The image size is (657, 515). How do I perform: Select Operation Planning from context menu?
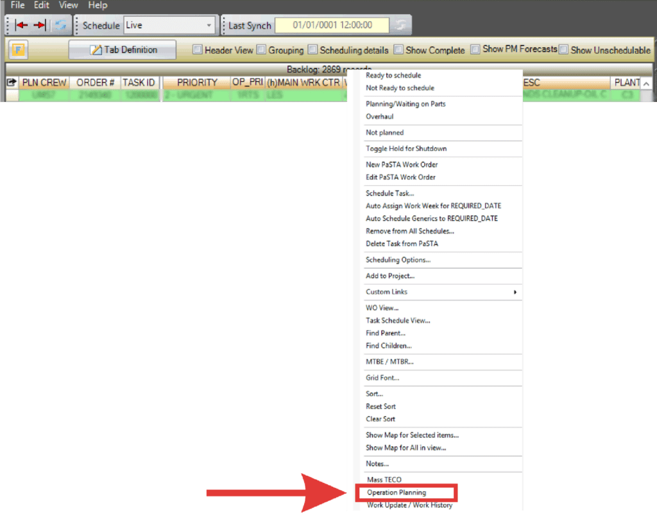(396, 493)
